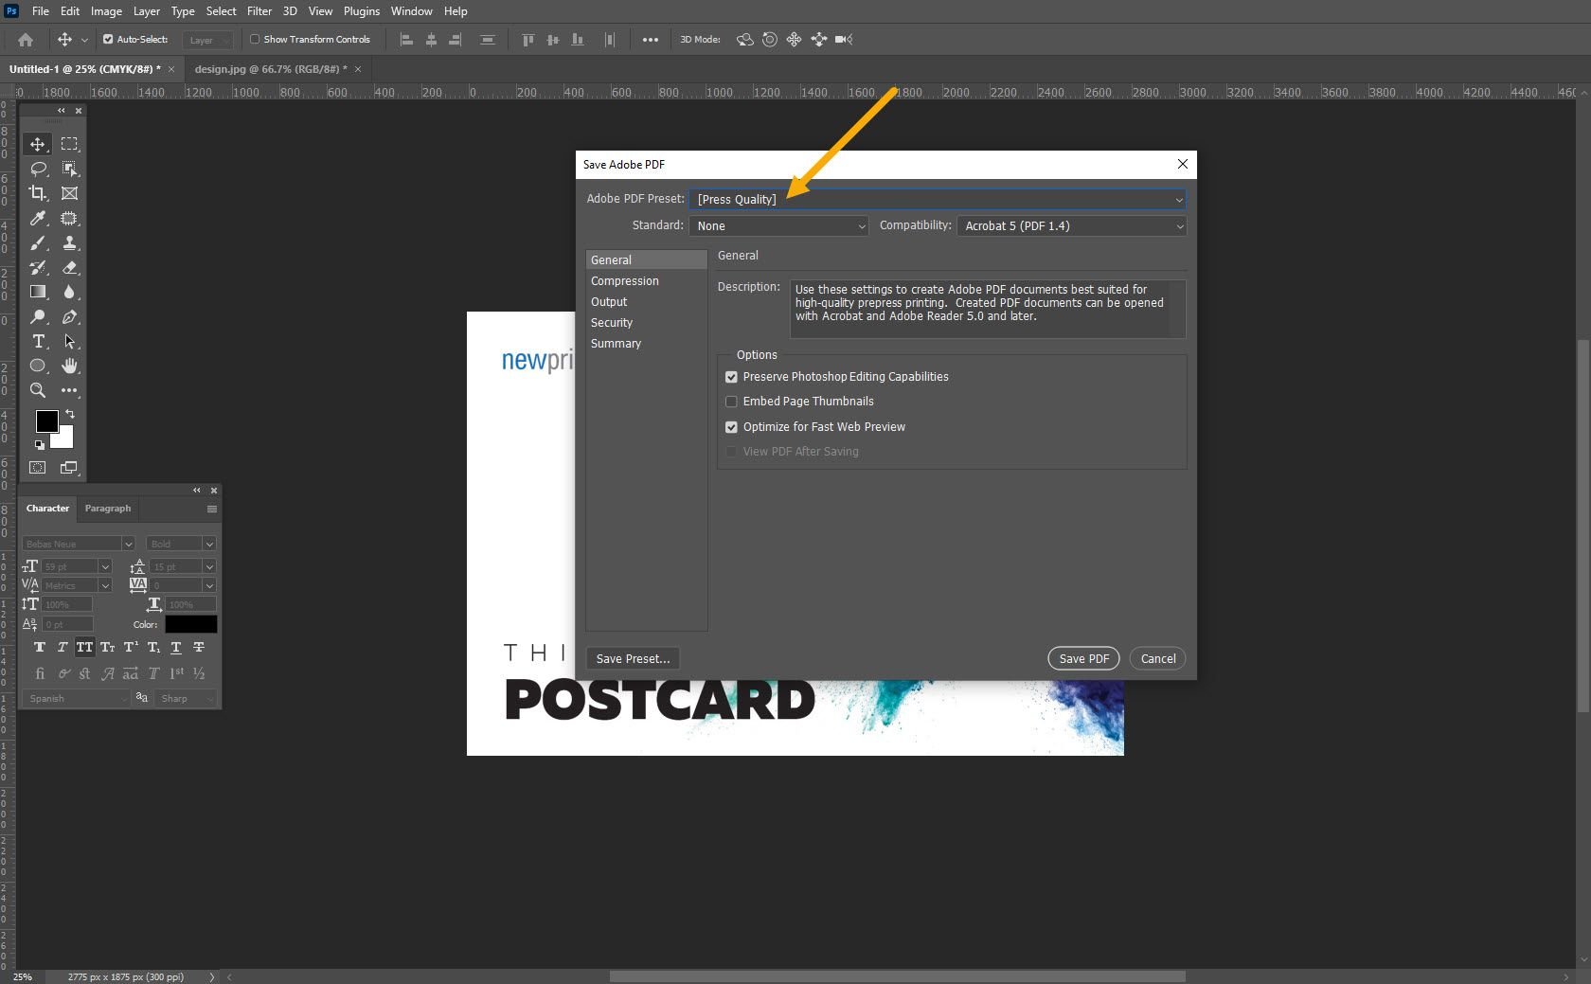Select the Hand tool

[69, 366]
